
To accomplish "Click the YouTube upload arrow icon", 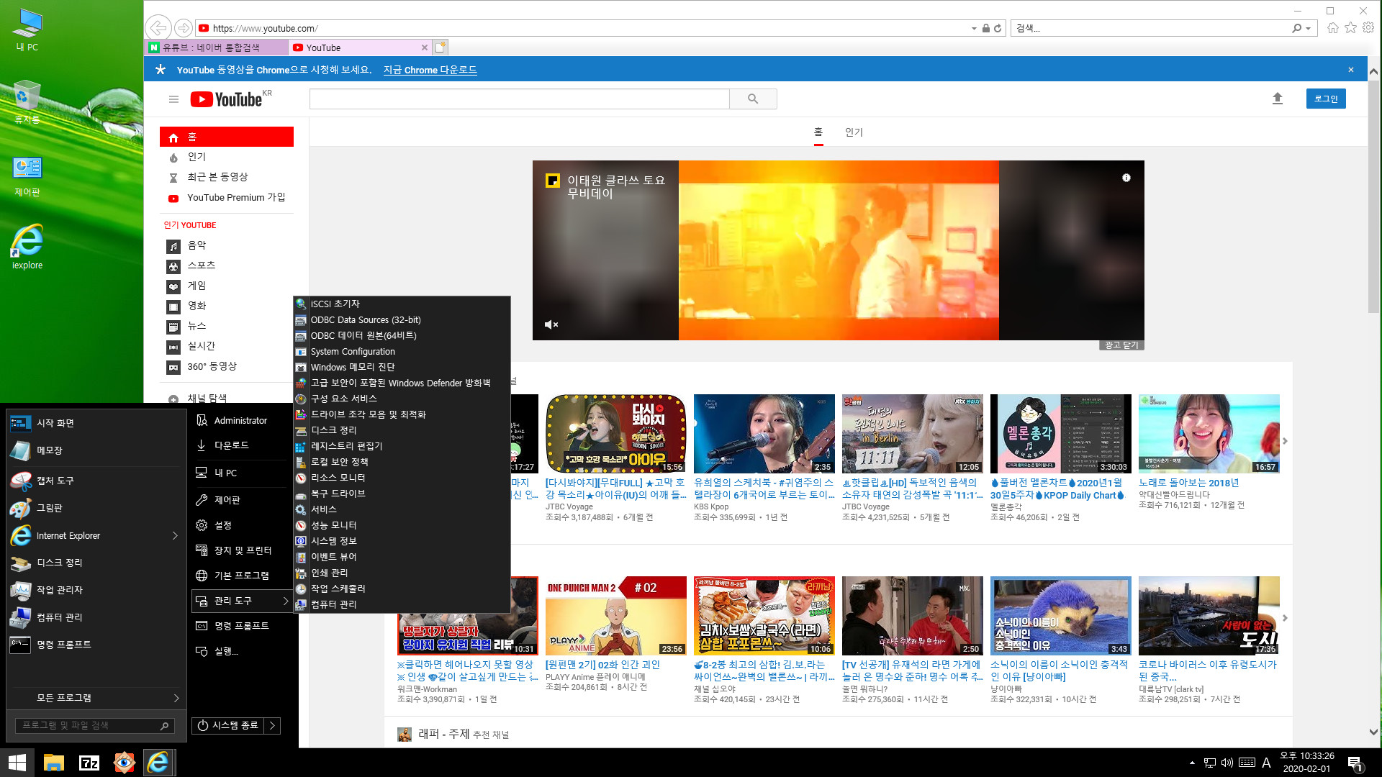I will coord(1278,99).
